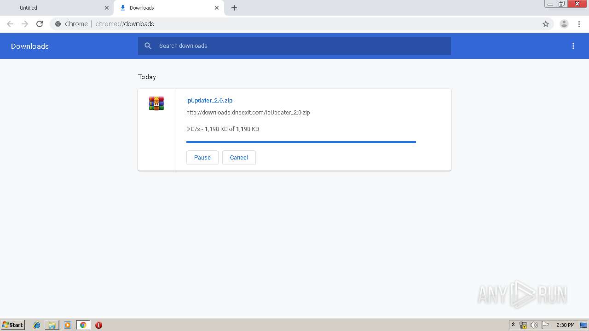
Task: Open Windows Explorer from the taskbar
Action: click(52, 325)
